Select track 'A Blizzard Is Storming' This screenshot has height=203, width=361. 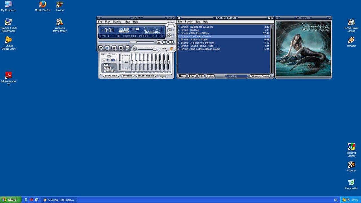[x=223, y=43]
